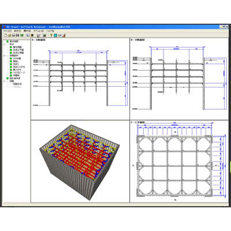The width and height of the screenshot is (231, 231).
Task: Select 支保工側面 in the tree
Action: tap(18, 53)
